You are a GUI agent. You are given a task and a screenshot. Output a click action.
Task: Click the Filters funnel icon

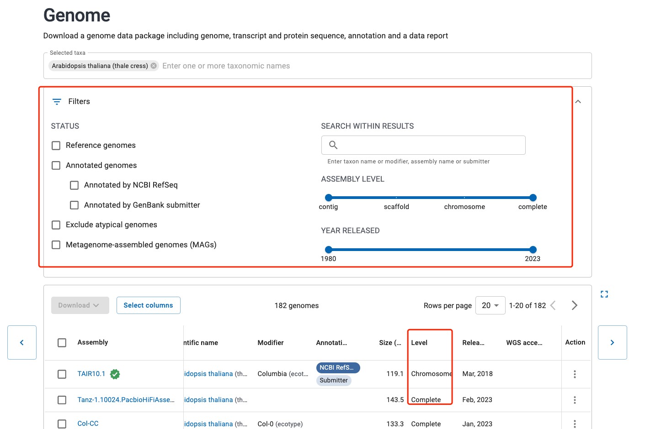(x=57, y=102)
